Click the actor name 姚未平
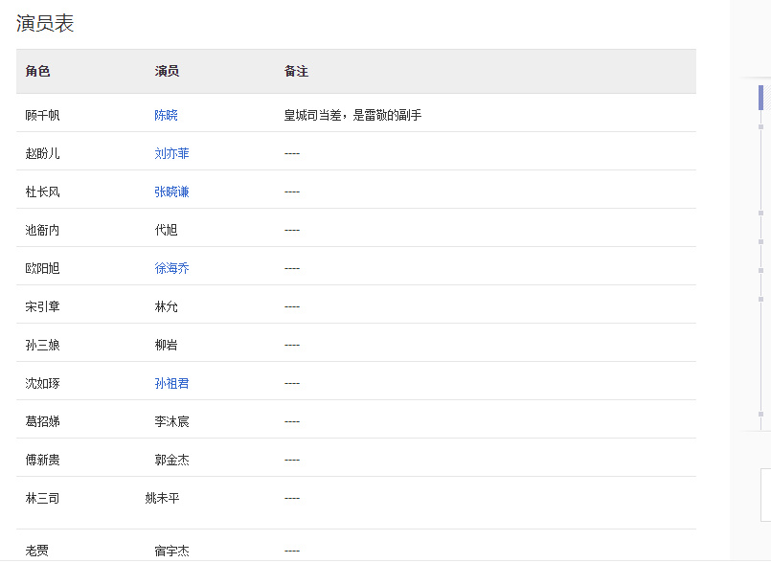 [x=162, y=499]
